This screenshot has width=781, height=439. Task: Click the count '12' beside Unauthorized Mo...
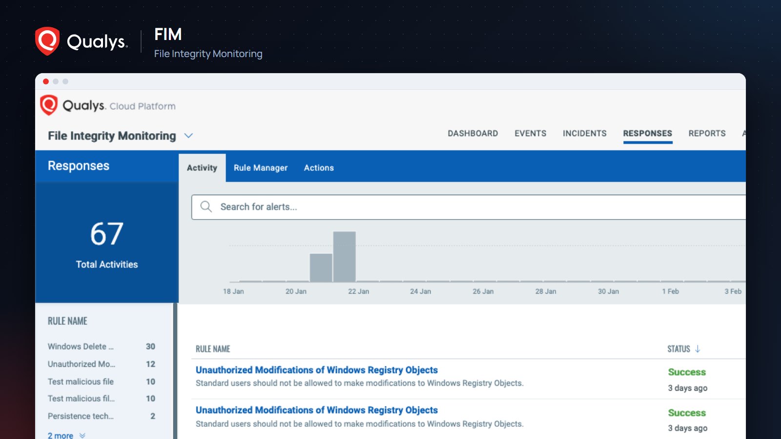(x=150, y=364)
